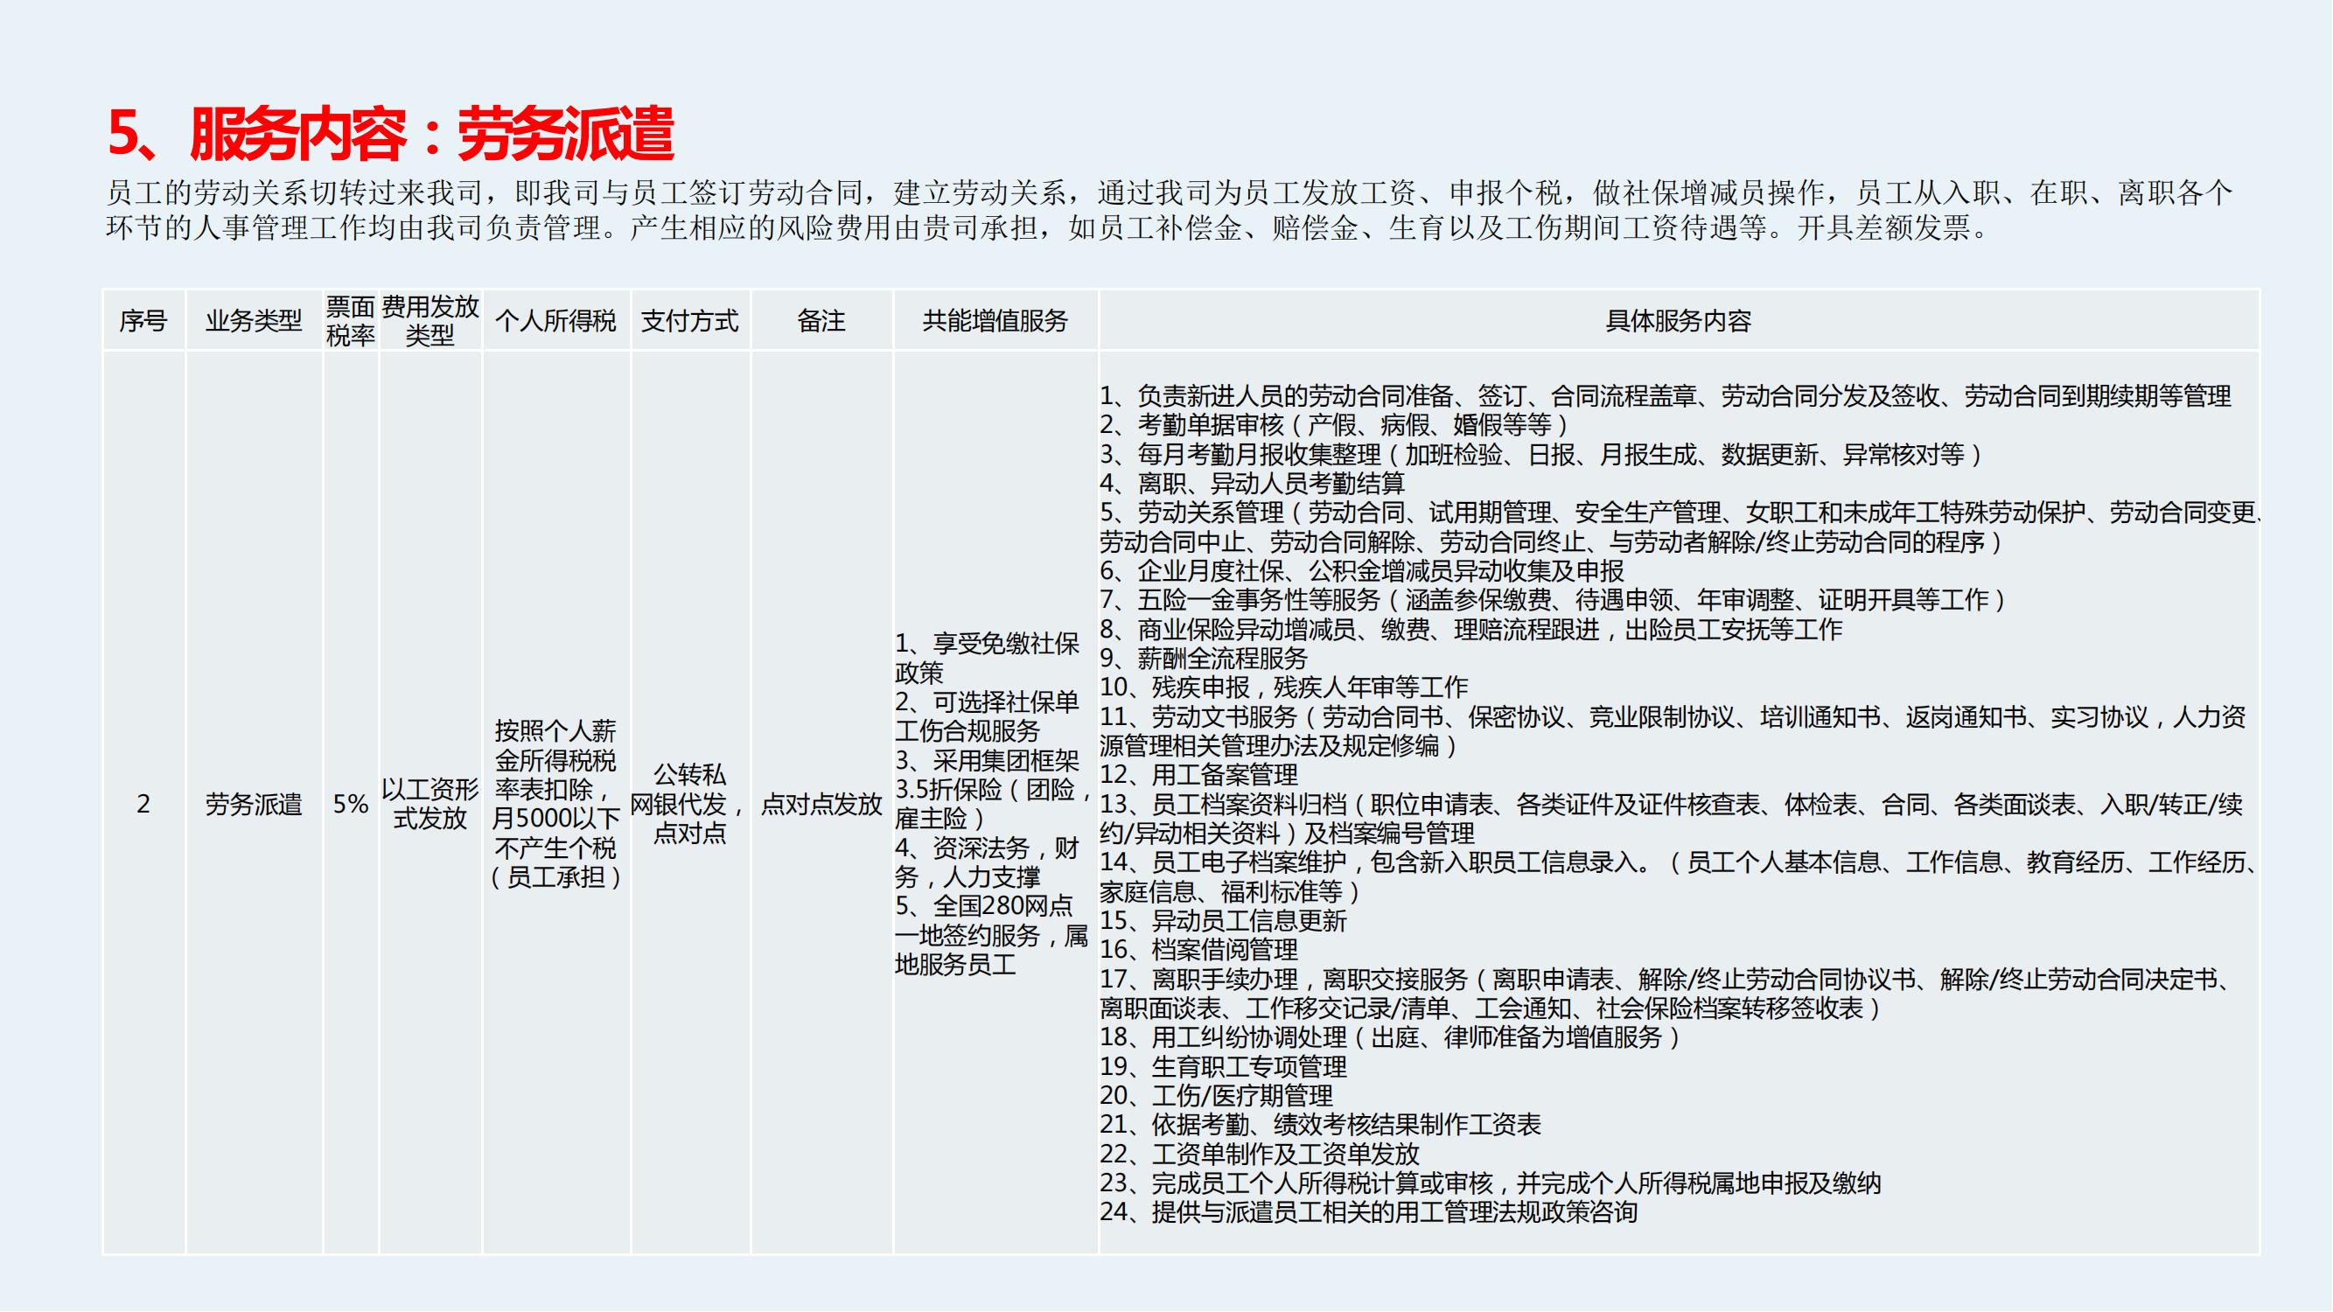Click the '5%' tax rate cell
The image size is (2333, 1312).
351,803
